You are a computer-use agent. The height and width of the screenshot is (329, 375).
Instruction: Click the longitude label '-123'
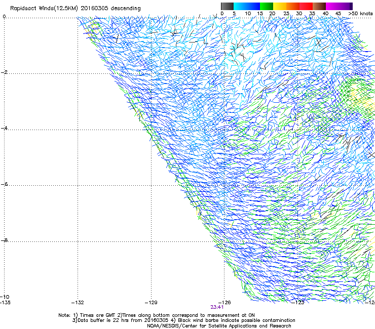point(298,303)
